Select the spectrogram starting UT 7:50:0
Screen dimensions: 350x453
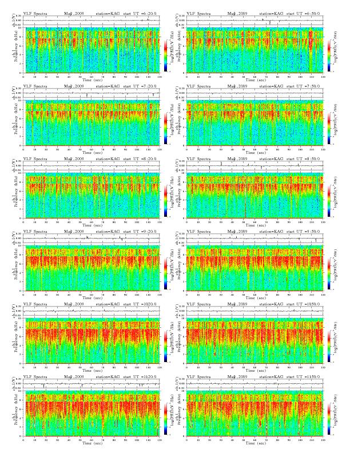click(254, 123)
